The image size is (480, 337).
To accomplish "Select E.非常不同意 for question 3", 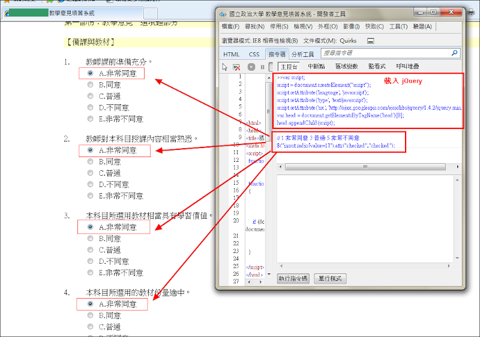I will tap(91, 272).
